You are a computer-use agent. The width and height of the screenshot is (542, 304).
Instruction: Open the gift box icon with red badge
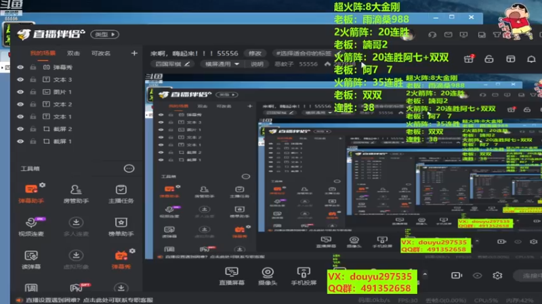pyautogui.click(x=469, y=59)
